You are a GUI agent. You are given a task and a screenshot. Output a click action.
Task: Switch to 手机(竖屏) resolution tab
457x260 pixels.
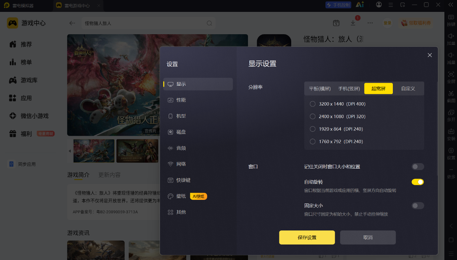click(x=349, y=89)
